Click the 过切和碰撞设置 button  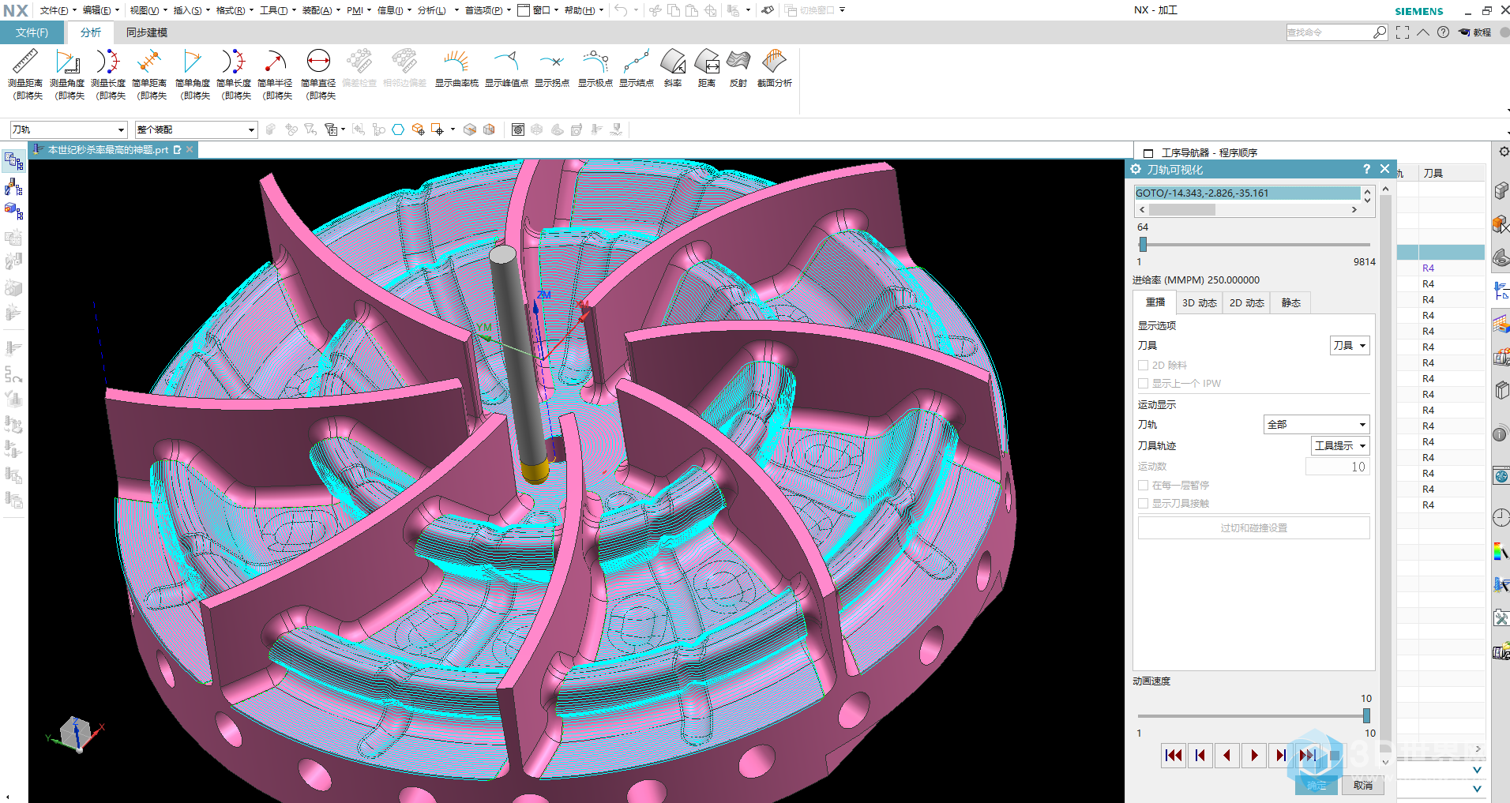[1253, 527]
